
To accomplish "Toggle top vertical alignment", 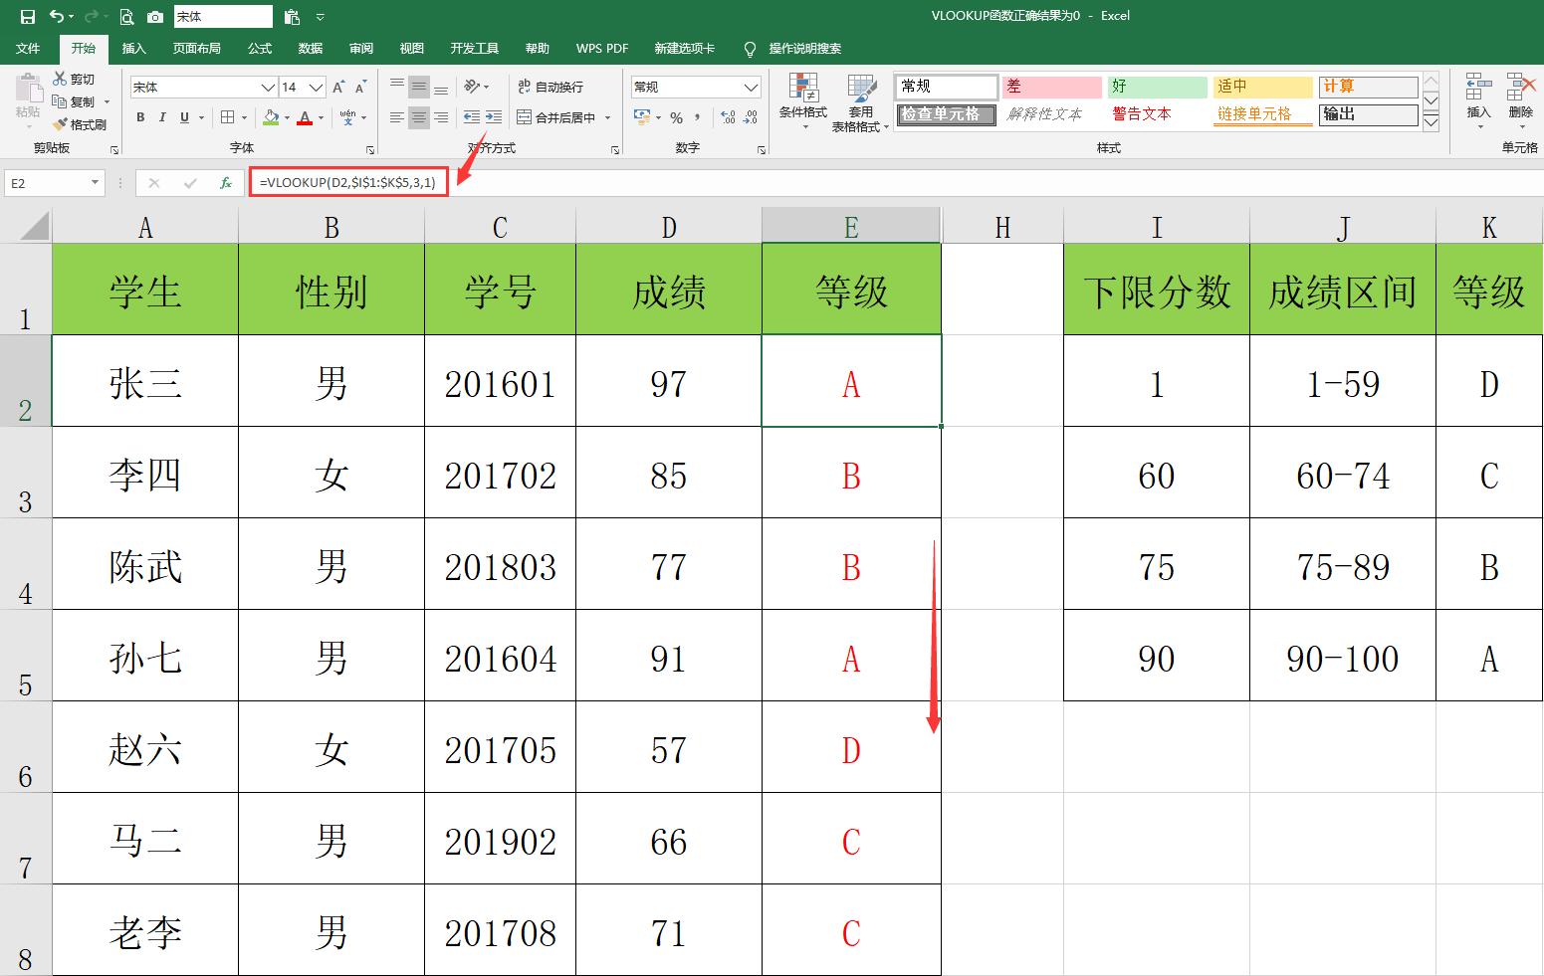I will 396,87.
